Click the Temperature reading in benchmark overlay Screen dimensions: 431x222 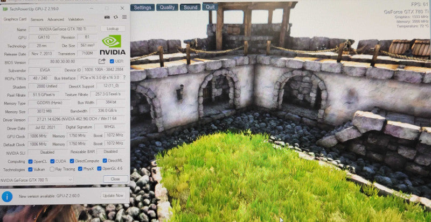[x=413, y=26]
